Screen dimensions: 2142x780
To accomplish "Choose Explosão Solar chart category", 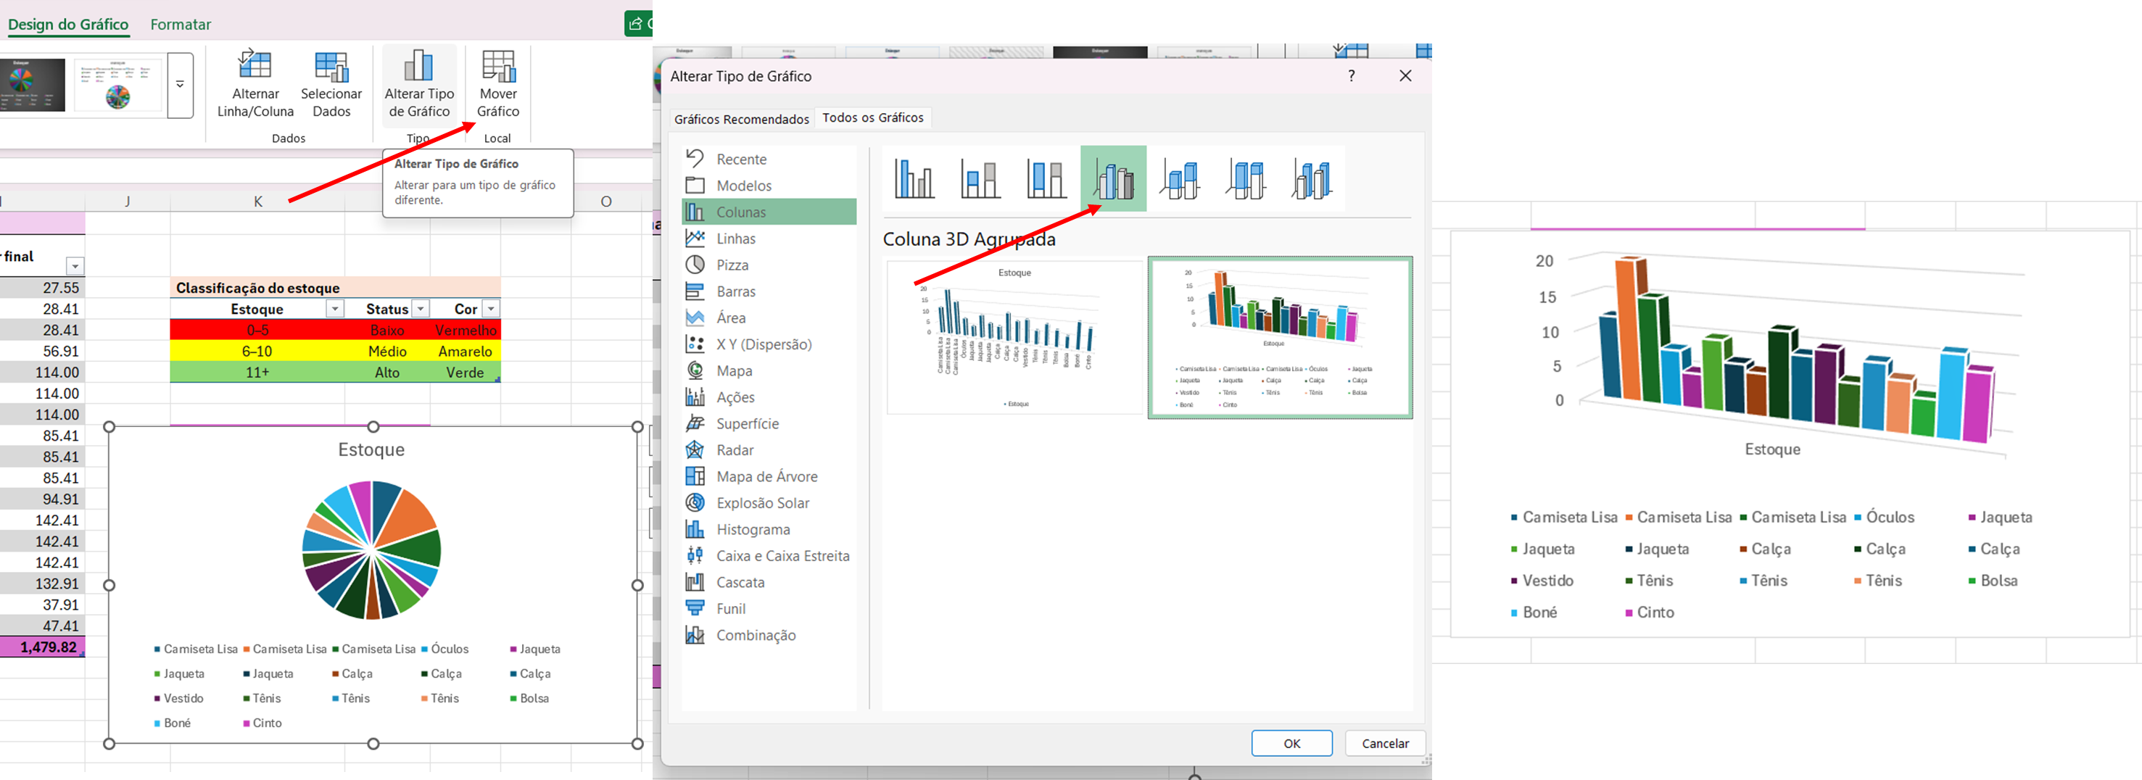I will pyautogui.click(x=769, y=503).
